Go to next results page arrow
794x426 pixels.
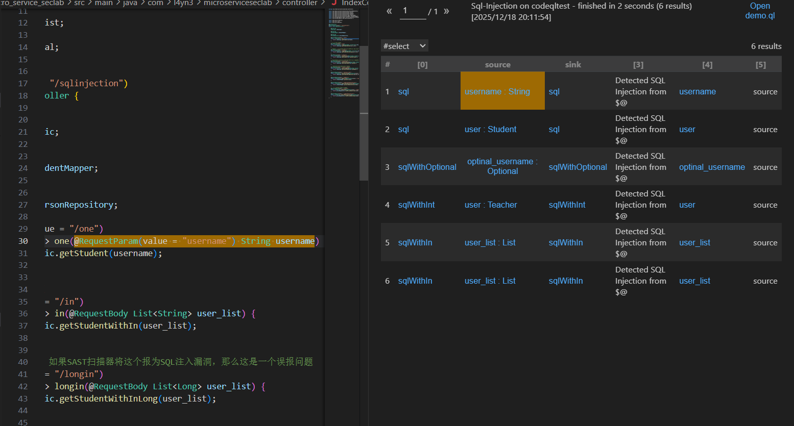446,11
